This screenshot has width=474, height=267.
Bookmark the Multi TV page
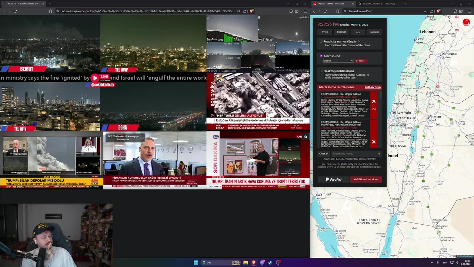point(50,11)
